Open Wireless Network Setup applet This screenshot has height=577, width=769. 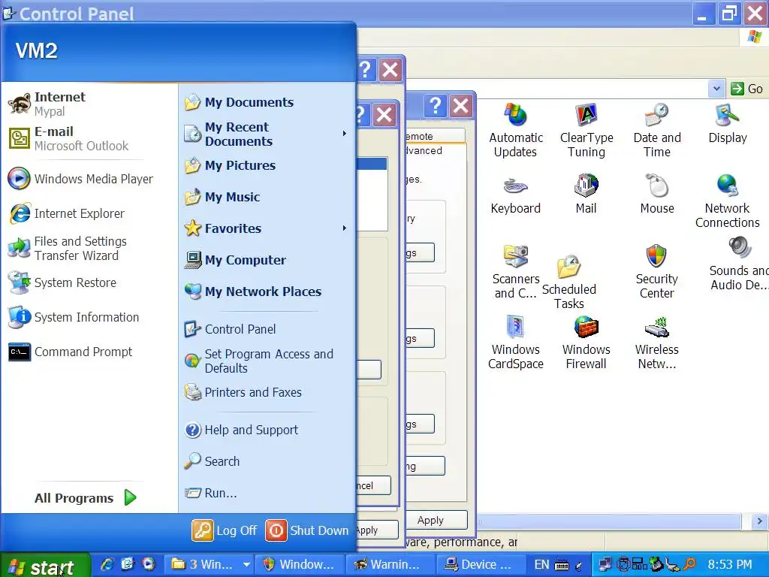click(656, 343)
